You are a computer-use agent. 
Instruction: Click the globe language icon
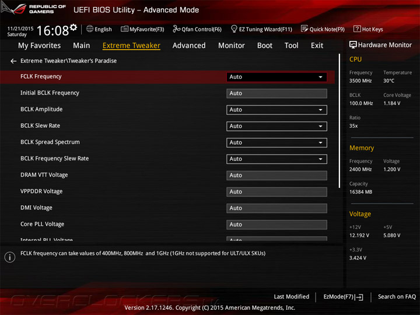90,29
